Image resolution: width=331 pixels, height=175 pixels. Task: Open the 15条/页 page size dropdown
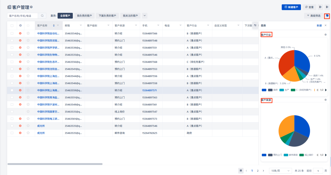coord(281,171)
